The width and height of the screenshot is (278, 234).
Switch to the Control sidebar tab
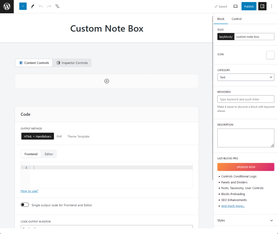pos(236,19)
